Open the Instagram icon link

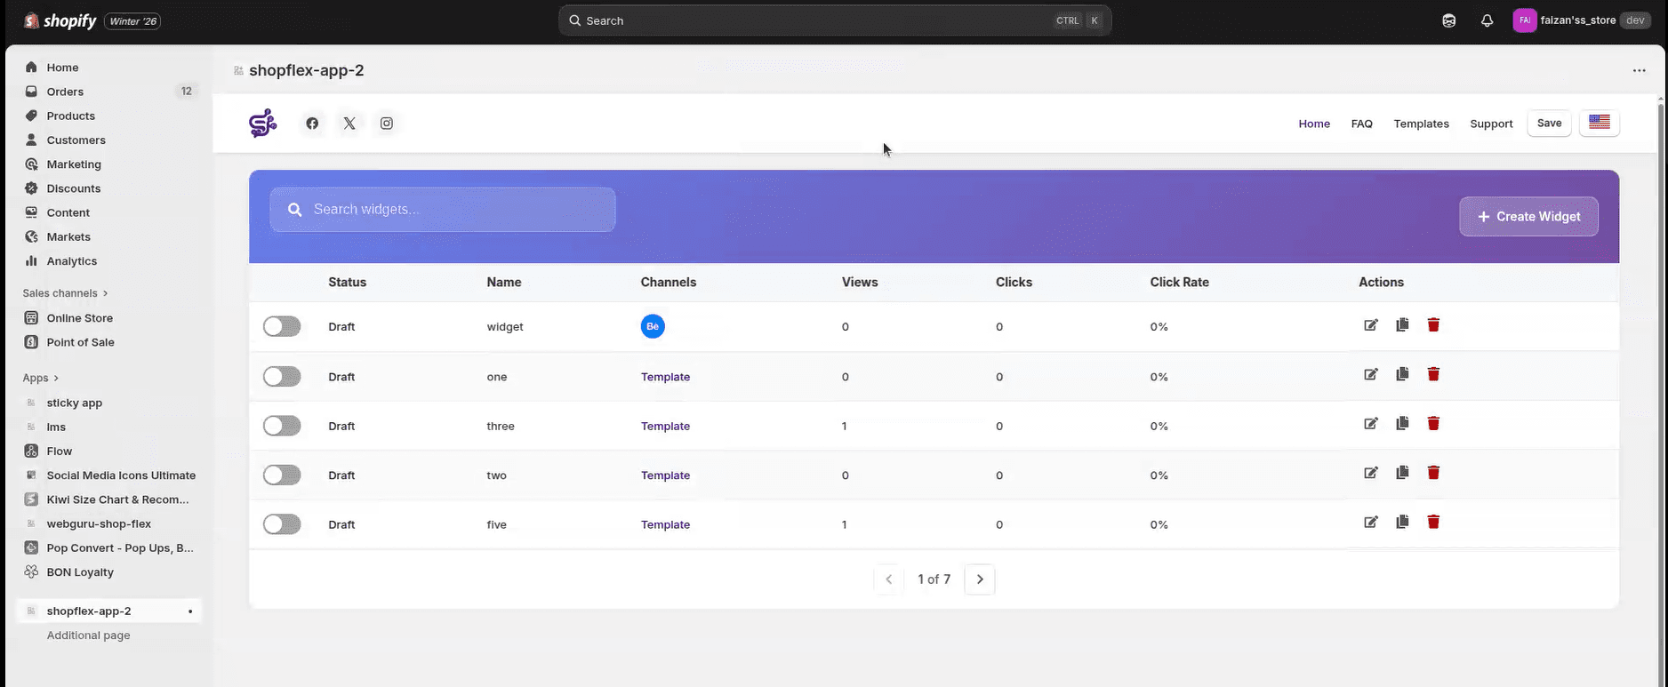[387, 124]
